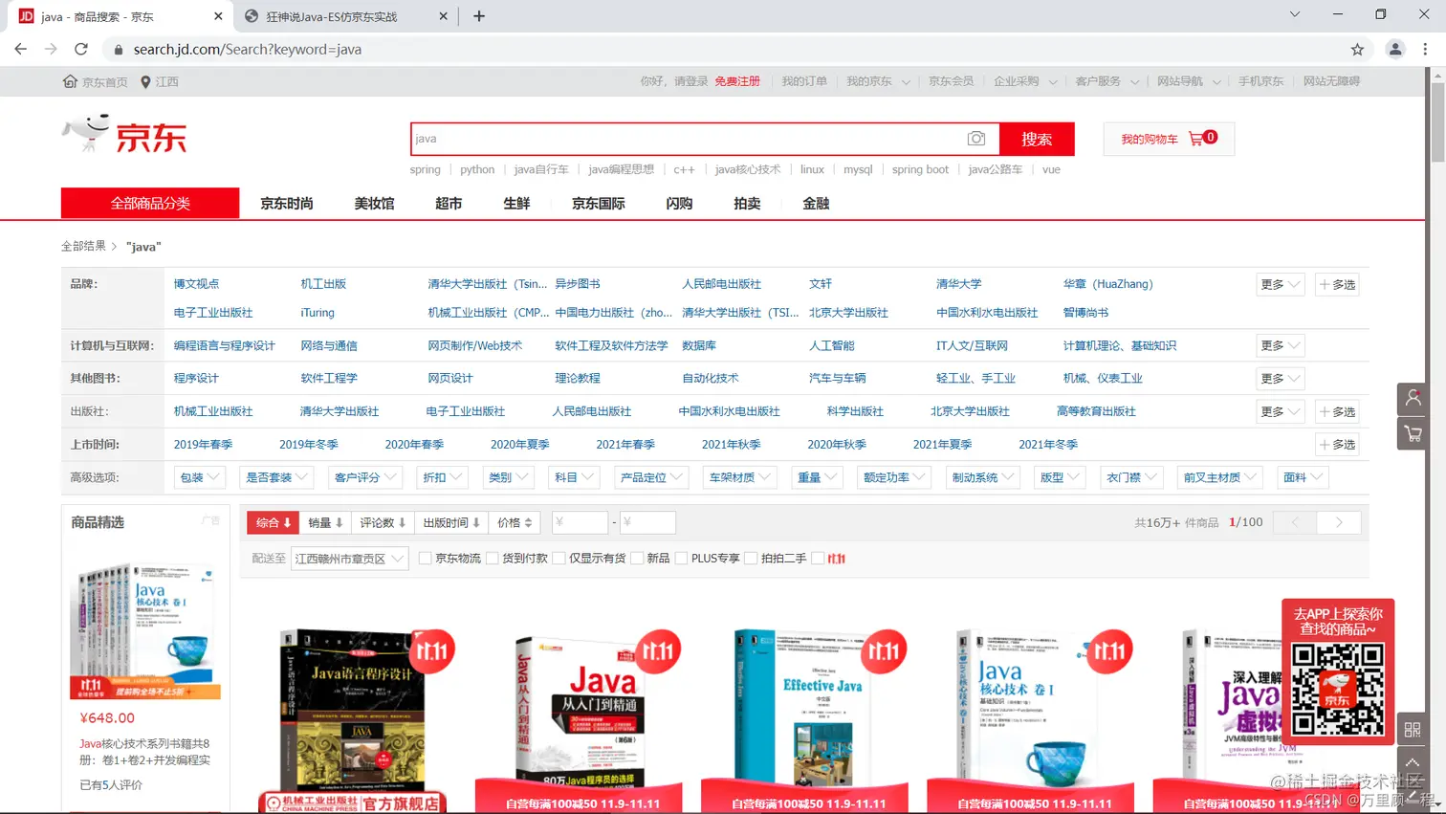This screenshot has width=1446, height=814.
Task: Open the 产品定位 filter dropdown
Action: pos(650,477)
